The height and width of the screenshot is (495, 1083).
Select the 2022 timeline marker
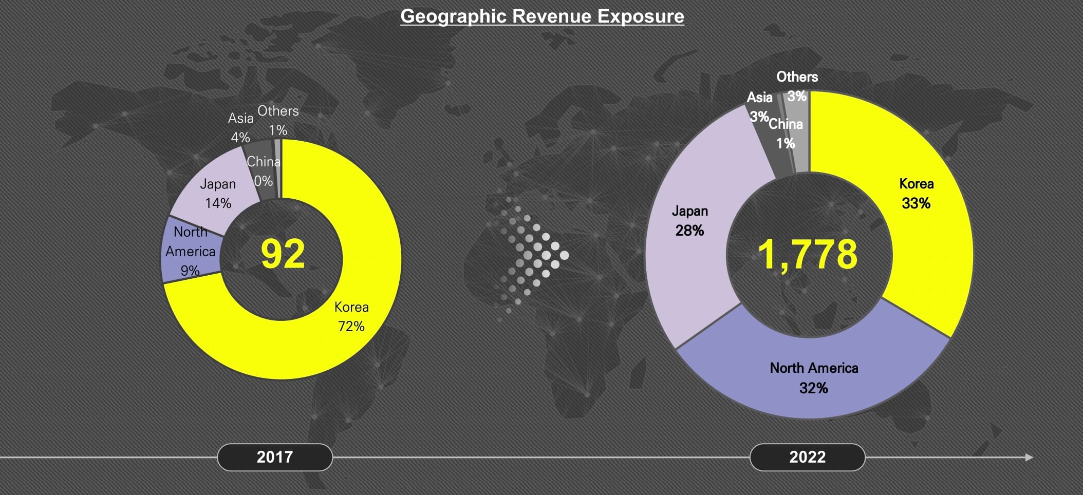807,457
